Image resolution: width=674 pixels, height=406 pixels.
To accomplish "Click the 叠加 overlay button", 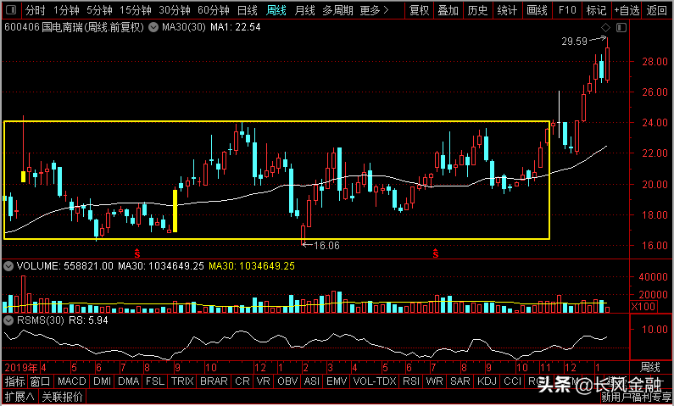I will pos(448,10).
